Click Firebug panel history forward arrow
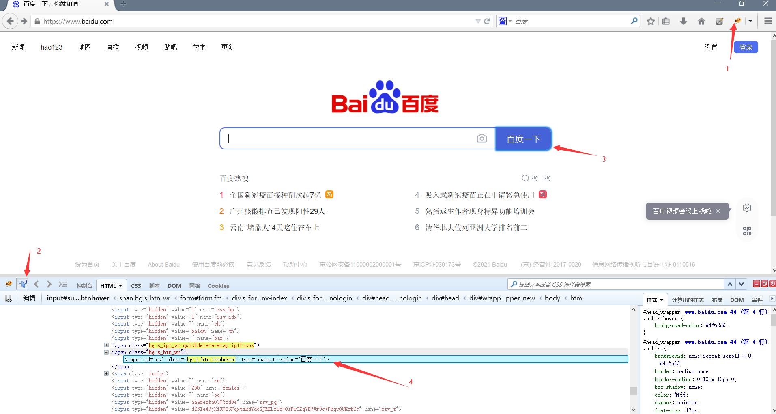This screenshot has height=414, width=776. (49, 284)
